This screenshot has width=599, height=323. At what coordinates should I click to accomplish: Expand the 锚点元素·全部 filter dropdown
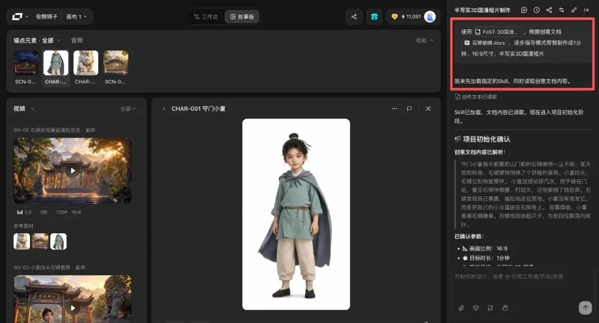tap(37, 40)
